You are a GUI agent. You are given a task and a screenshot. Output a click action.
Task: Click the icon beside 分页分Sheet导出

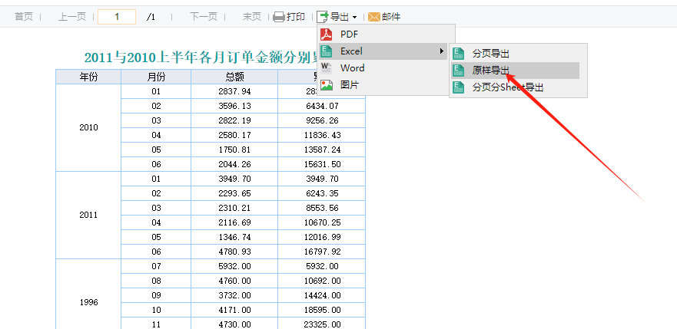458,87
